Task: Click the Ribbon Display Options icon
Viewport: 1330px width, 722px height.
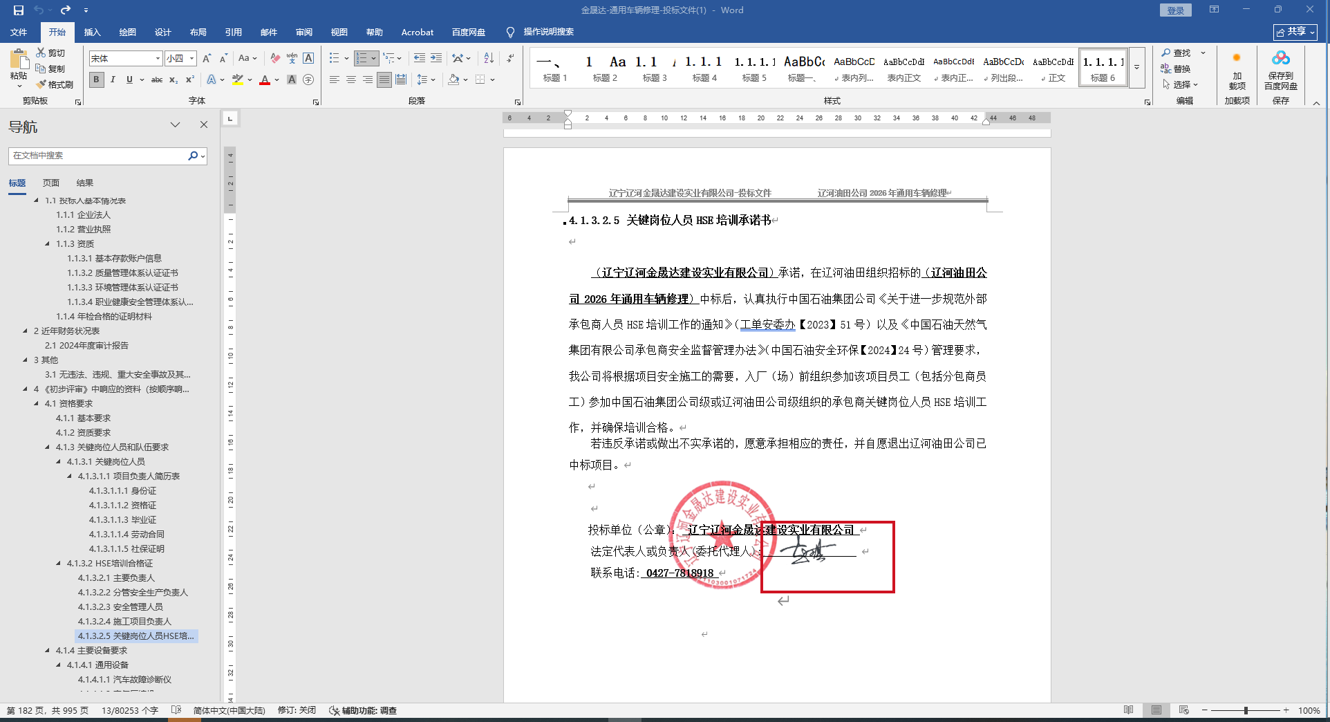Action: point(1215,10)
